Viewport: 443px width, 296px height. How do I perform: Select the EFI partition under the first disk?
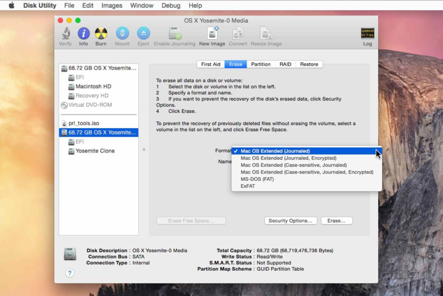tap(99, 77)
